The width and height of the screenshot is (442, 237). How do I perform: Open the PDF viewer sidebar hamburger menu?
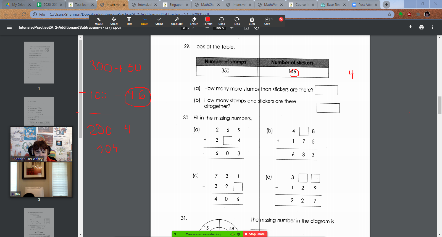[x=9, y=27]
